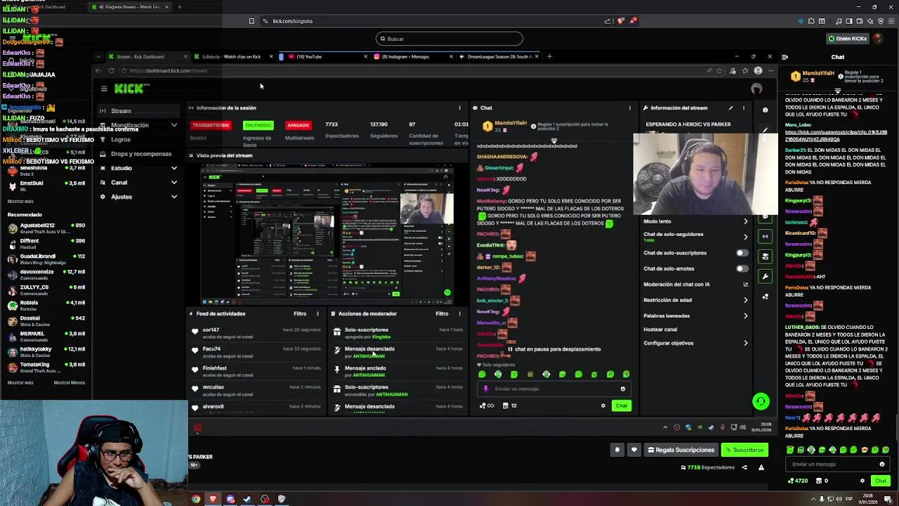Screen dimensions: 899x506
Task: Click the stream preview thumbnail
Action: pyautogui.click(x=327, y=233)
